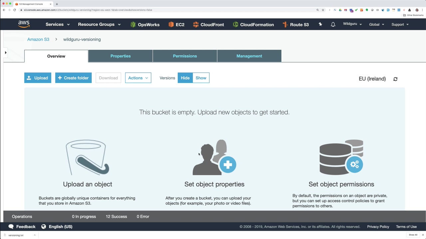Open the Route 53 service shortcut
The width and height of the screenshot is (426, 239).
coord(296,25)
